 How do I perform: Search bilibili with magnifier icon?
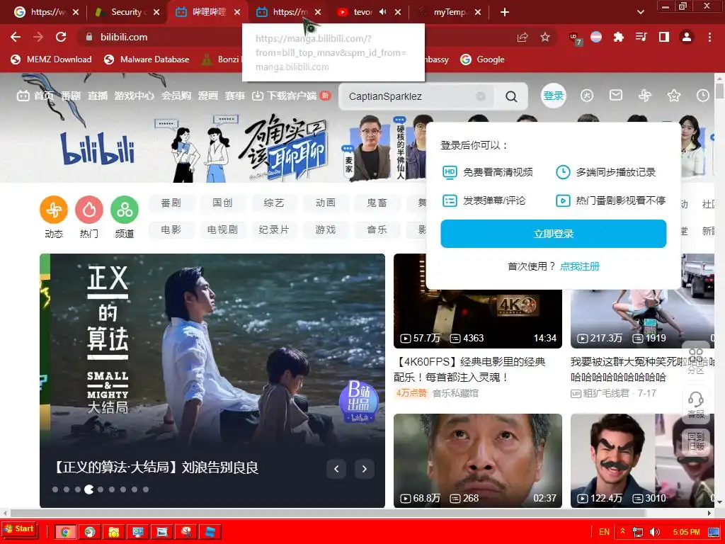pyautogui.click(x=511, y=96)
